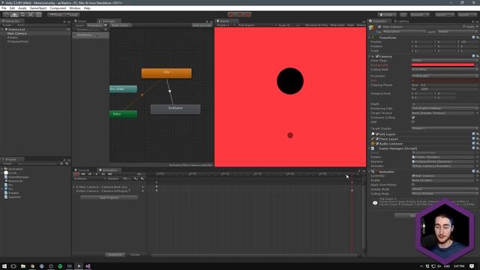Open the Edit menu
480x270 pixels.
pyautogui.click(x=12, y=8)
